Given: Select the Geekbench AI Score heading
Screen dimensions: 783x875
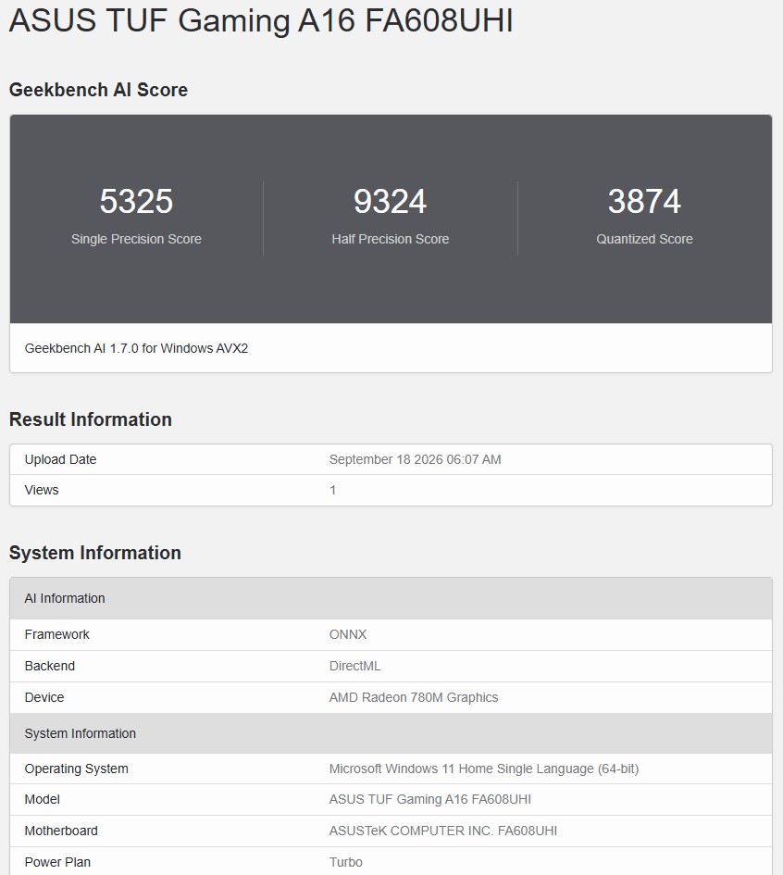Looking at the screenshot, I should point(98,90).
